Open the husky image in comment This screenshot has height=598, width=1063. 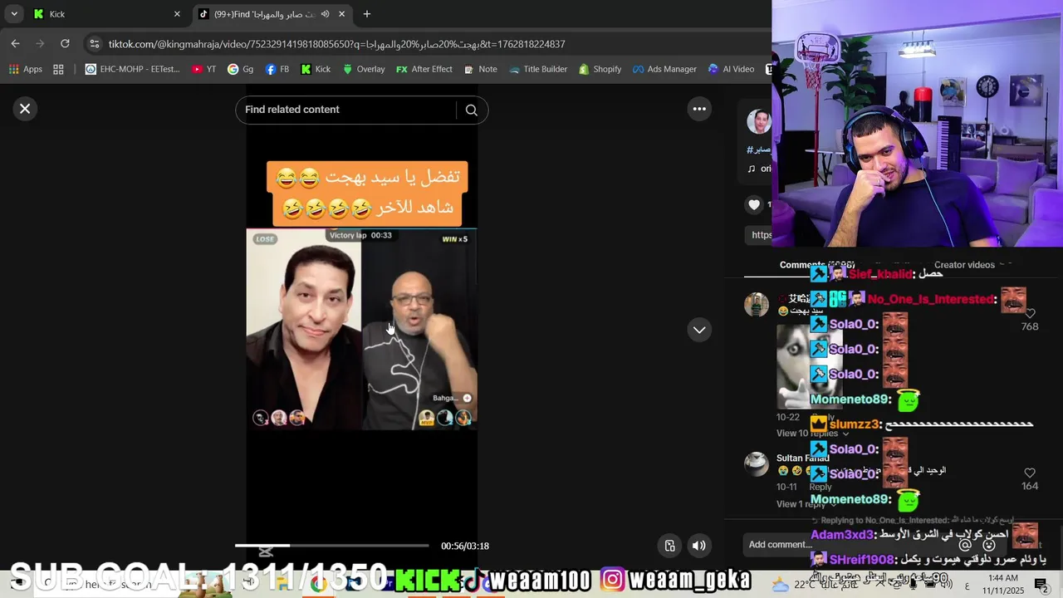coord(810,366)
